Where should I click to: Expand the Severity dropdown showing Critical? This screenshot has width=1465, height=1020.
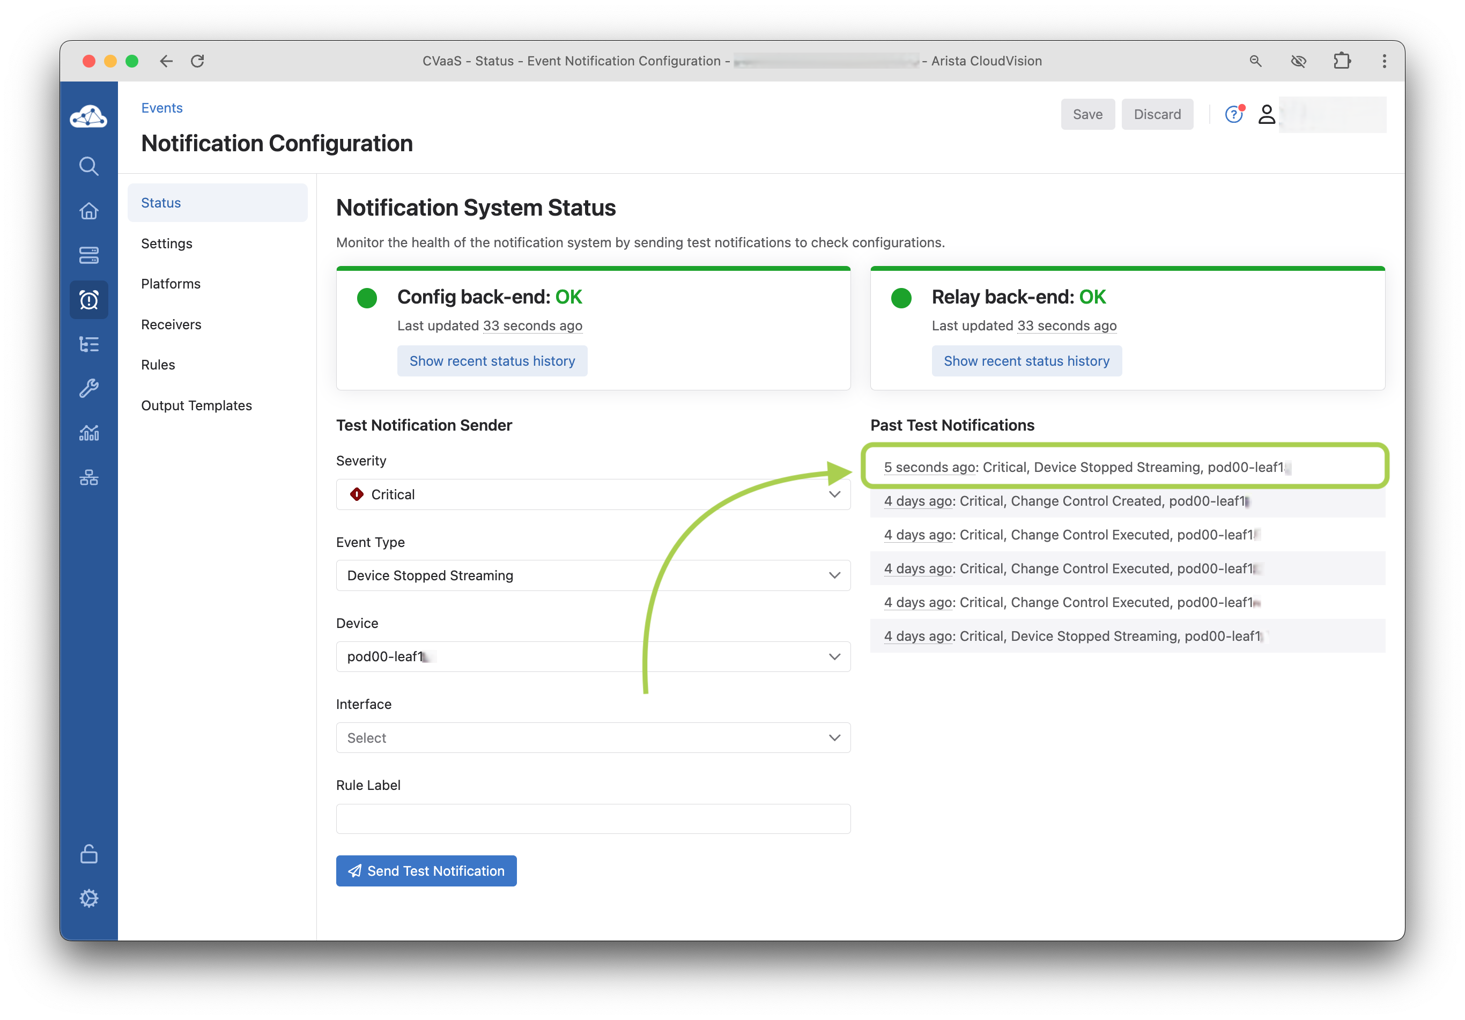(x=593, y=494)
